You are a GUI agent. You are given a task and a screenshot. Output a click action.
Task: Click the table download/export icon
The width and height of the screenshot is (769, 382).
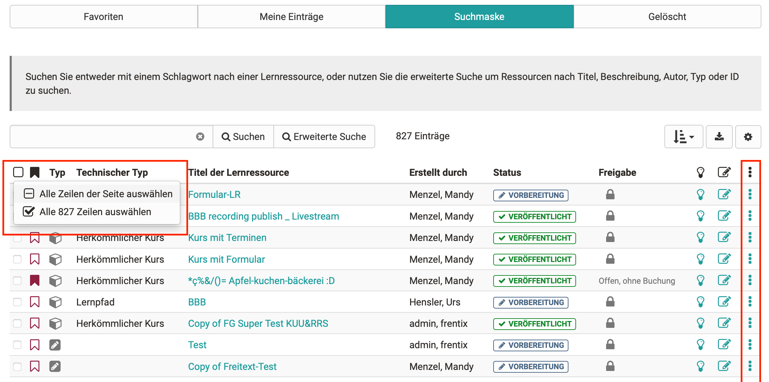[719, 137]
